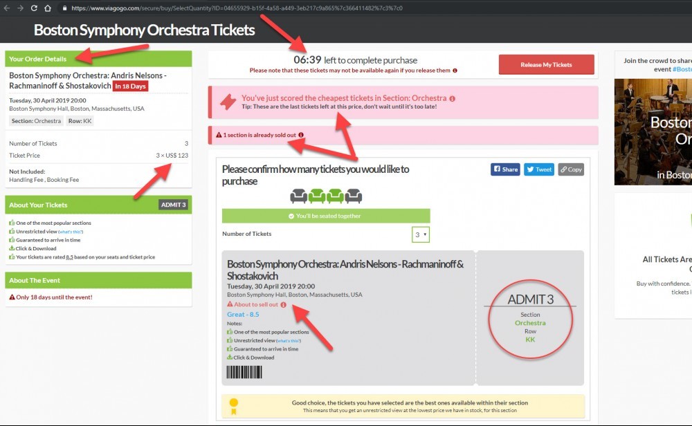Click info icon beside About to sell out
Screen dimensions: 692x426
[283, 305]
